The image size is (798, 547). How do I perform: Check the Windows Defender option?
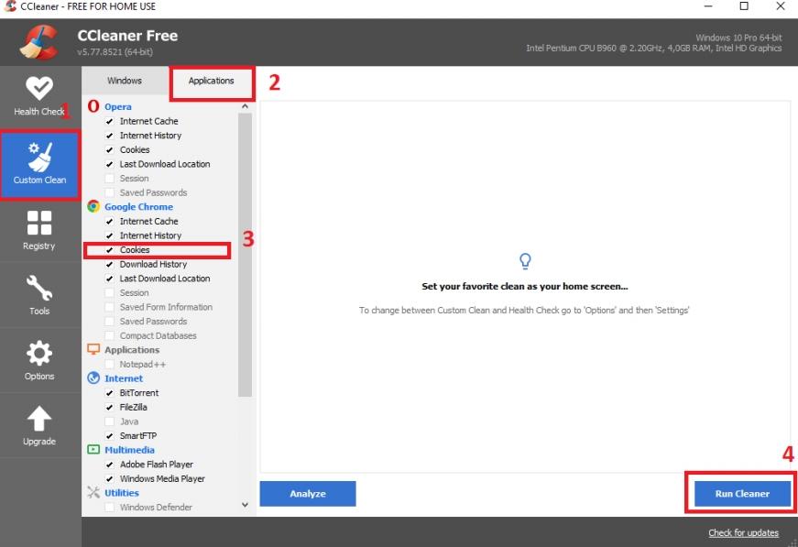[x=109, y=508]
